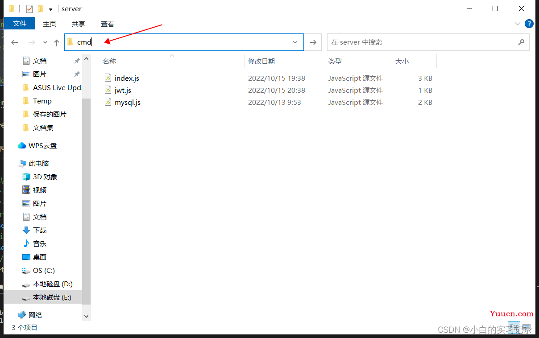Click the 在 server 中搜索 search box
Image resolution: width=539 pixels, height=338 pixels.
tap(428, 42)
